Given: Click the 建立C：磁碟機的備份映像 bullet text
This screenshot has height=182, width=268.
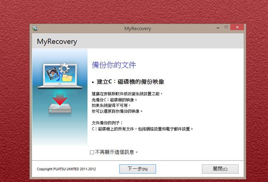Looking at the screenshot, I should (130, 82).
